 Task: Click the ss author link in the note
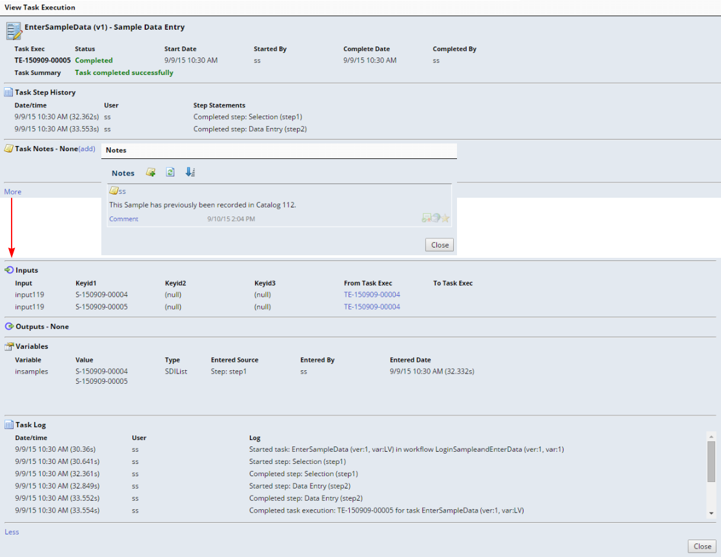point(122,191)
